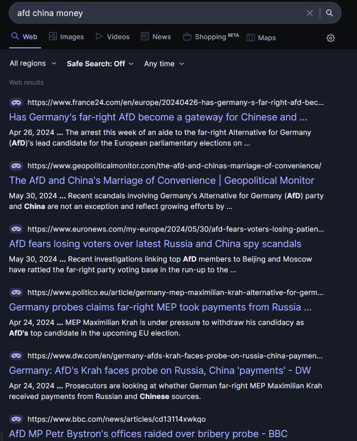Click anonymous-view mask icon for geopoliticalmonitor result
Screen dimensions: 357x441
16,166
